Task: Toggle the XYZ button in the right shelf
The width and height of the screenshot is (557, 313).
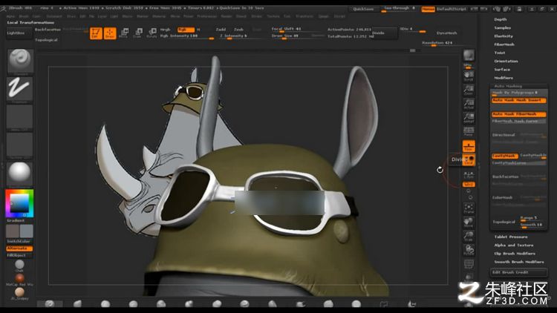Action: pos(469,185)
